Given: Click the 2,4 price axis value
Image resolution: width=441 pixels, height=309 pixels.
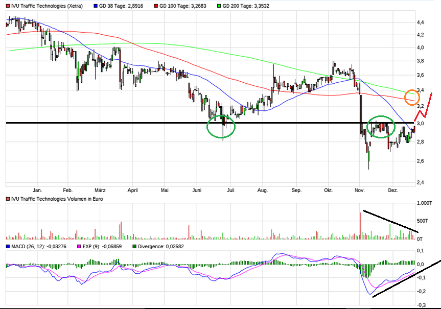Looking at the screenshot, I should pyautogui.click(x=421, y=182).
